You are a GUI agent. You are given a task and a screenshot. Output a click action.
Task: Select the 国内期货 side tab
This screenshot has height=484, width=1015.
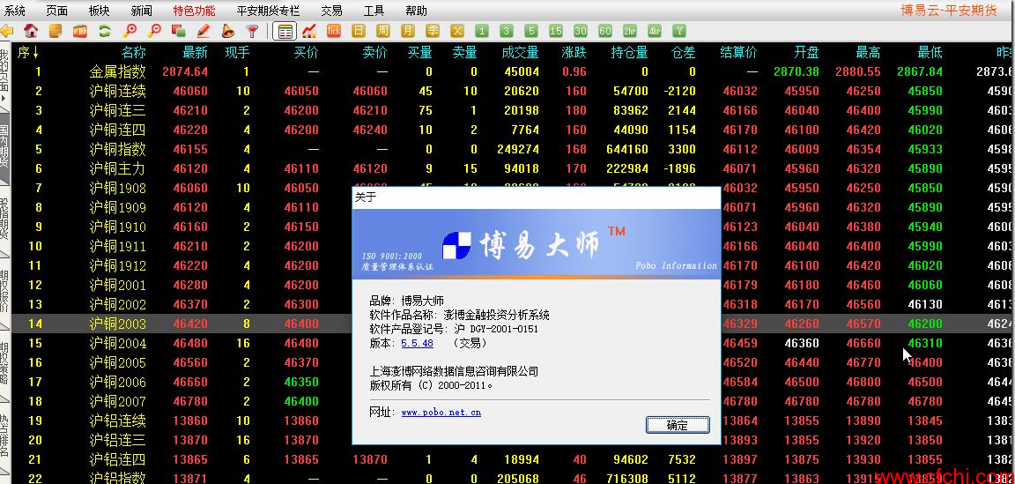tap(4, 148)
